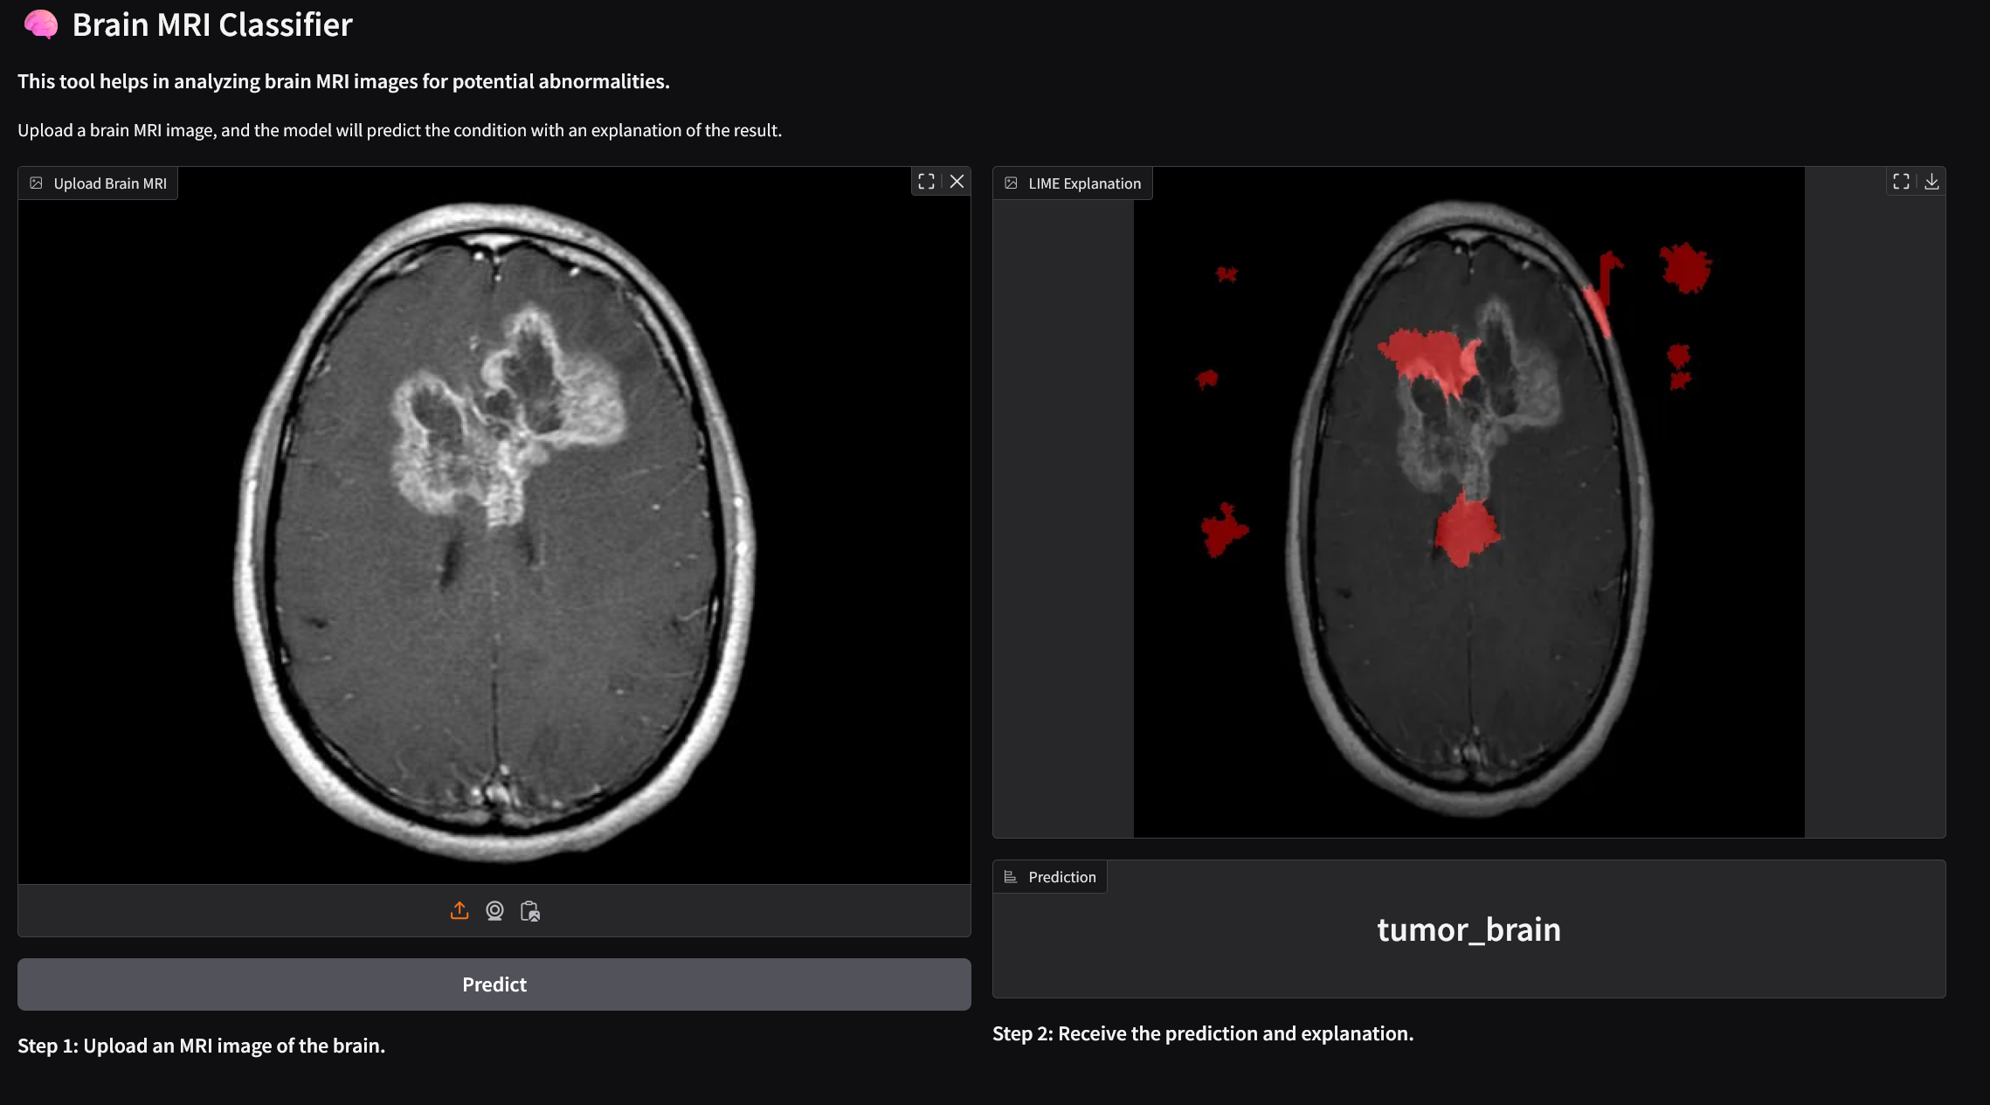The width and height of the screenshot is (1990, 1105).
Task: Expand uploaded MRI image to fullscreen
Action: [926, 182]
